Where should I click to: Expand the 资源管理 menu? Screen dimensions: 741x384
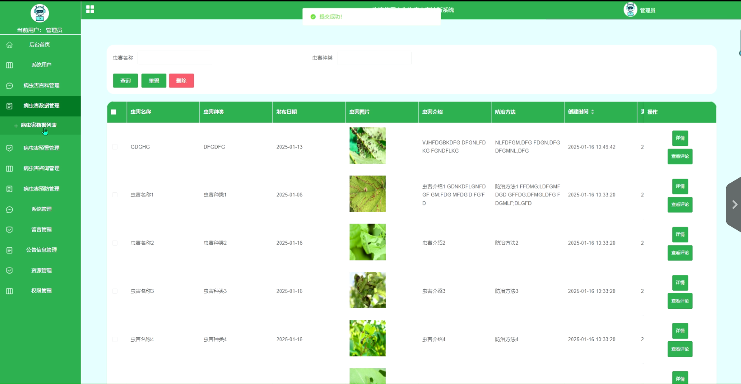click(40, 270)
